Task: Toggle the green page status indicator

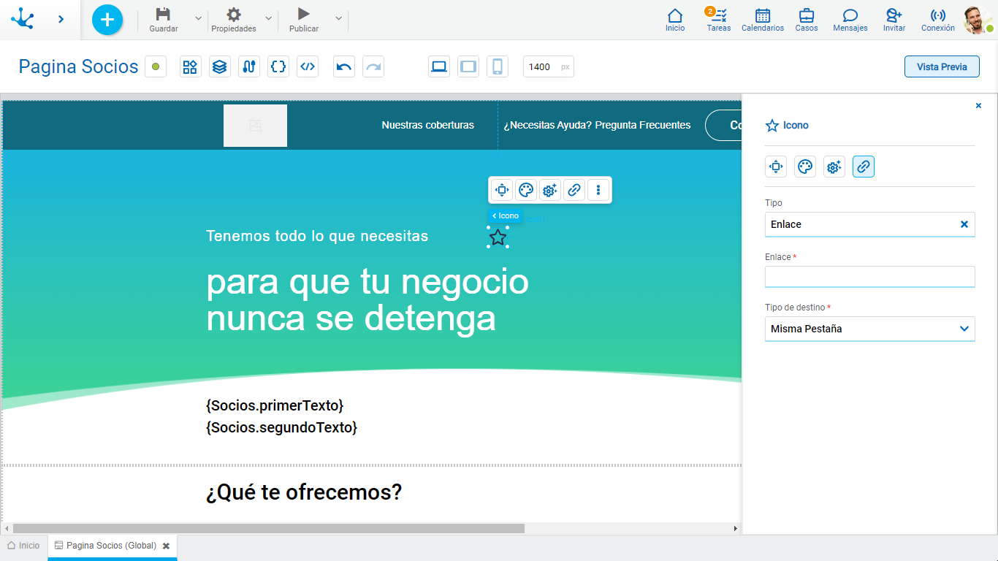Action: coord(156,66)
